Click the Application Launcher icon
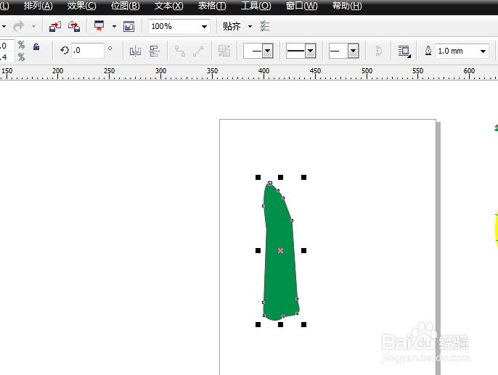 click(99, 26)
